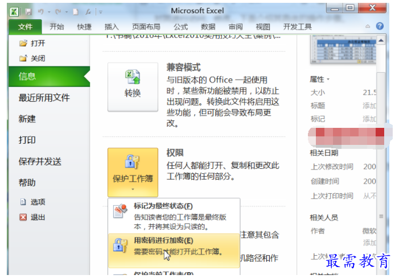This screenshot has height=279, width=395.
Task: Click the Undo arrow icon
Action: (x=41, y=11)
